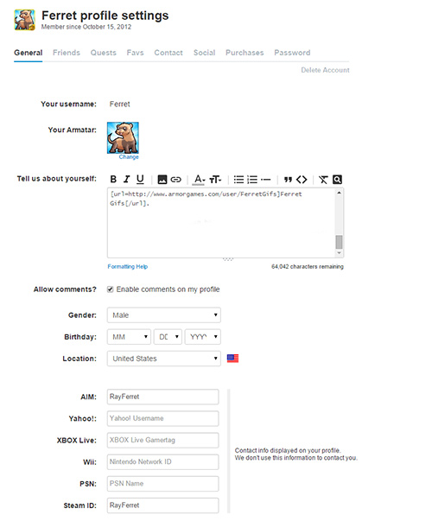The image size is (432, 521).
Task: Click the textarea scrollbar thumb
Action: tap(339, 242)
